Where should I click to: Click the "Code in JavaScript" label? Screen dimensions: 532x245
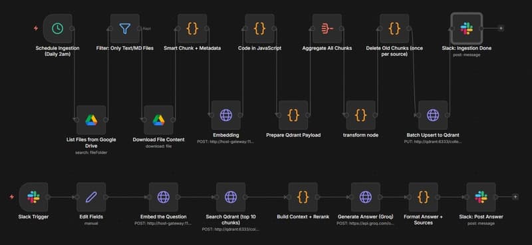point(259,48)
